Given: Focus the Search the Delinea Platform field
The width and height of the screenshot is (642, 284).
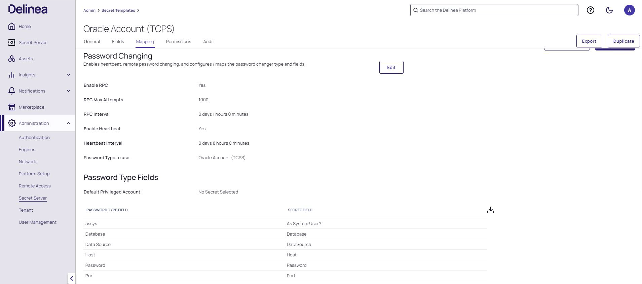Looking at the screenshot, I should tap(494, 10).
